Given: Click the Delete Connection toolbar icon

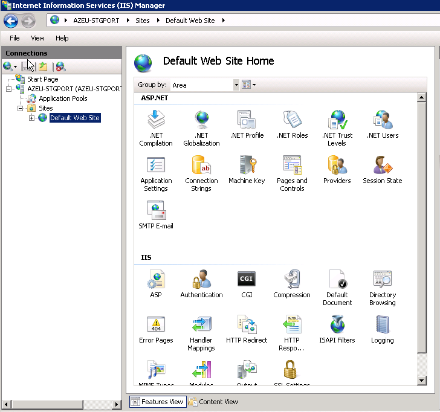Looking at the screenshot, I should (60, 66).
